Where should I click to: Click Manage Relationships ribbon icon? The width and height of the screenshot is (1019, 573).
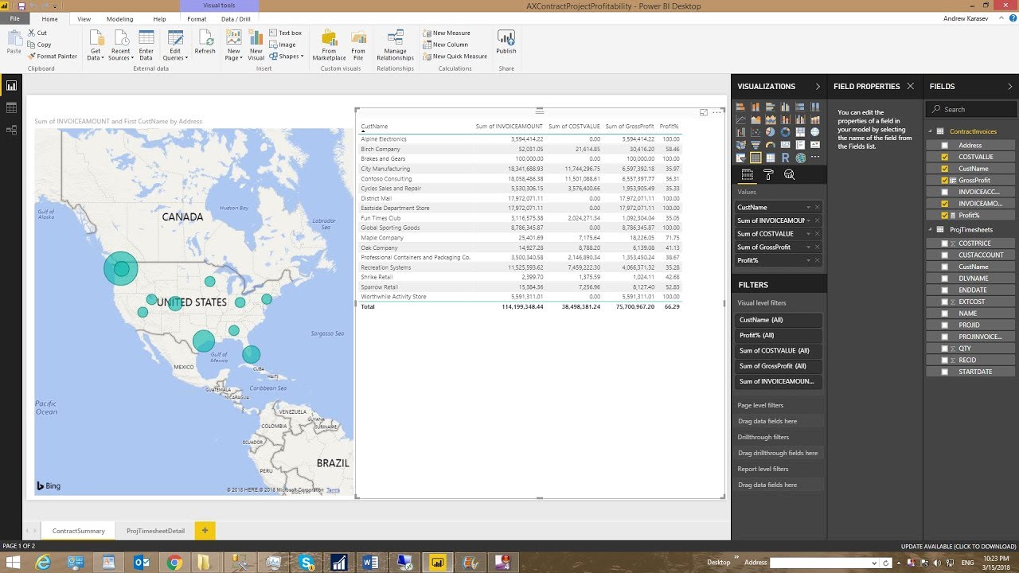pyautogui.click(x=395, y=45)
